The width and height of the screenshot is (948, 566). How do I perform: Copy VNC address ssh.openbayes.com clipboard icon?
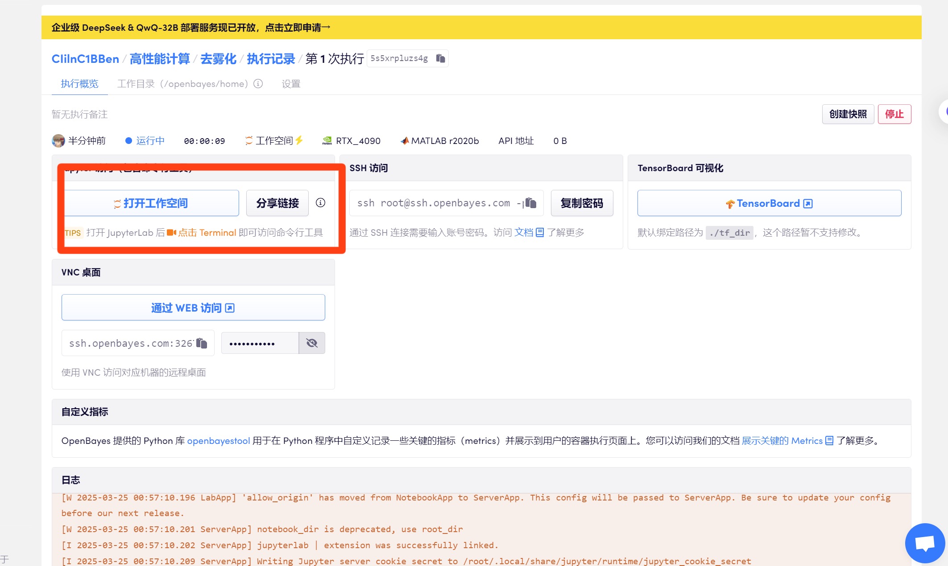pos(202,343)
